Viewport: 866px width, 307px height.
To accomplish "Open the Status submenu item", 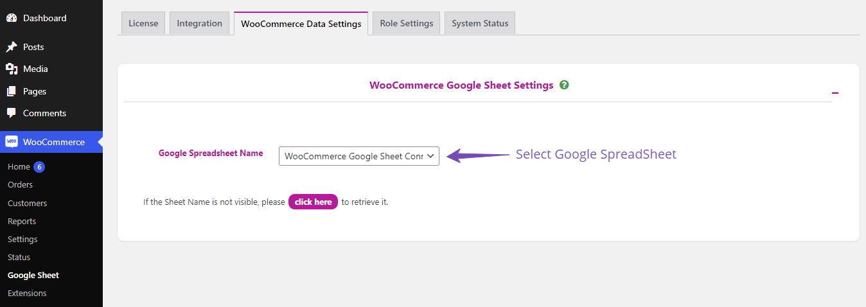I will pyautogui.click(x=19, y=257).
